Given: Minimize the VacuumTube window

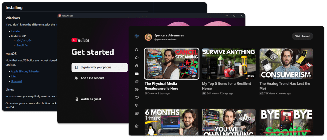Looking at the screenshot, I should [x=227, y=16].
